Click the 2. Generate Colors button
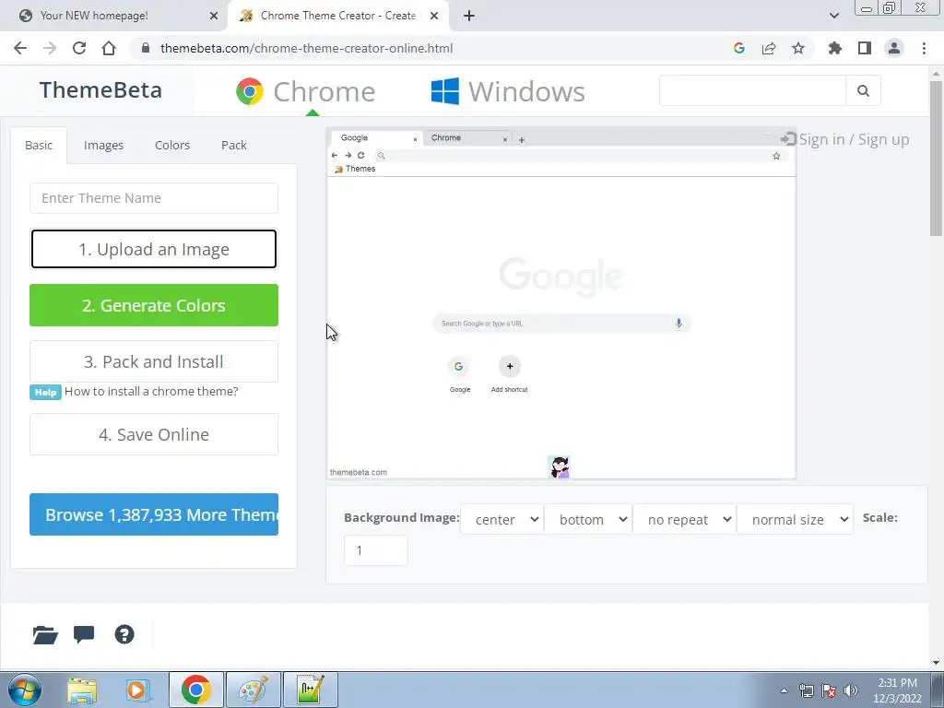This screenshot has height=708, width=944. tap(154, 305)
